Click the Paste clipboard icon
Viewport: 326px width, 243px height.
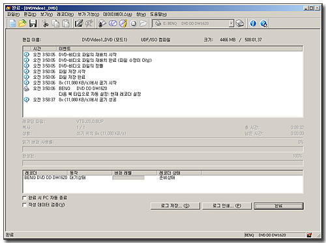pyautogui.click(x=66, y=23)
